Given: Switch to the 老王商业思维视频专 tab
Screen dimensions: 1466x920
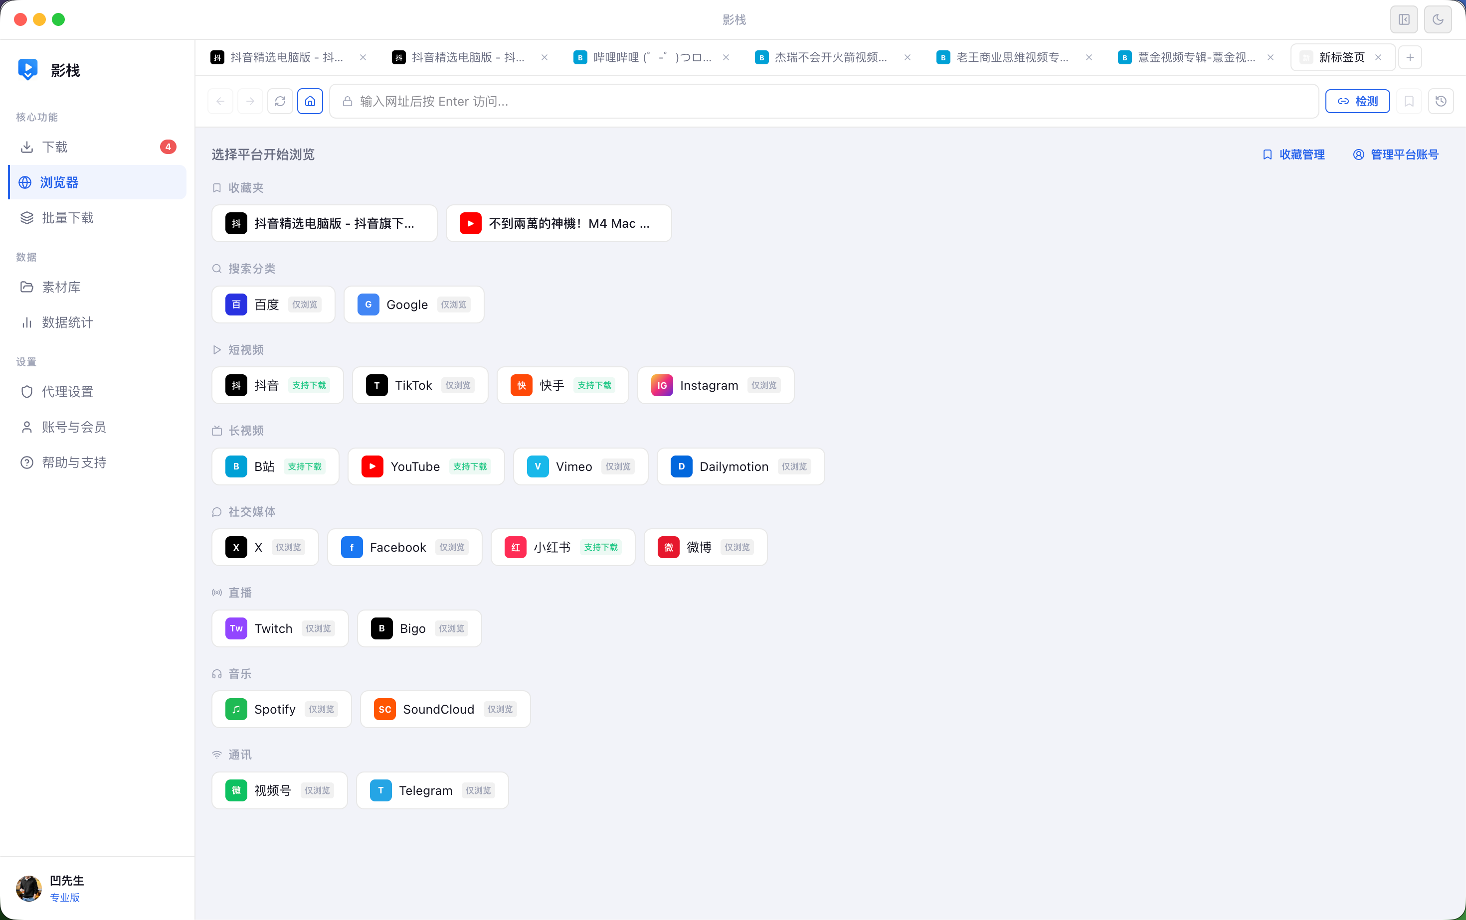Looking at the screenshot, I should tap(1014, 57).
